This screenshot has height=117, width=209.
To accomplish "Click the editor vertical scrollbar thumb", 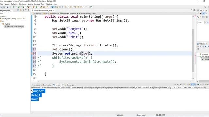I will pos(193,50).
